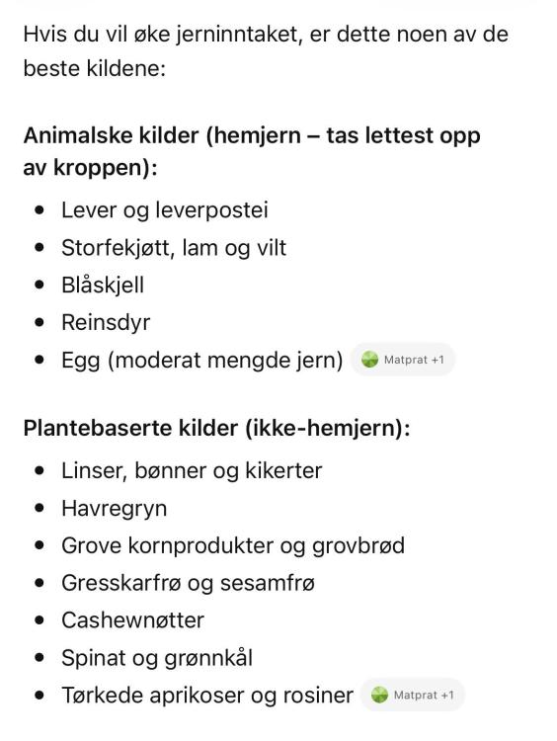
Task: Select the heading Animalske kilder (hemjern)
Action: (x=252, y=151)
